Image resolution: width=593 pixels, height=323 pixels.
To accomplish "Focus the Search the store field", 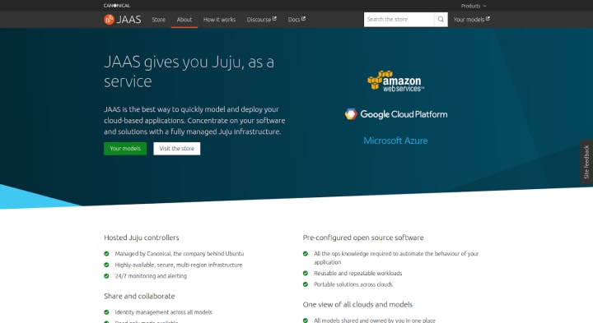I will coord(399,19).
